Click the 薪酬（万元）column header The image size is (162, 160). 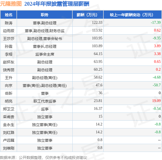[88, 15]
